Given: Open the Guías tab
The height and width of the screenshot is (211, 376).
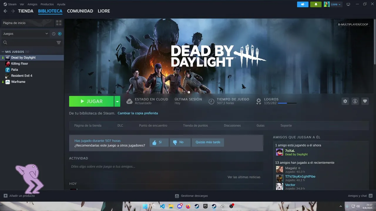Looking at the screenshot, I should click(x=260, y=125).
